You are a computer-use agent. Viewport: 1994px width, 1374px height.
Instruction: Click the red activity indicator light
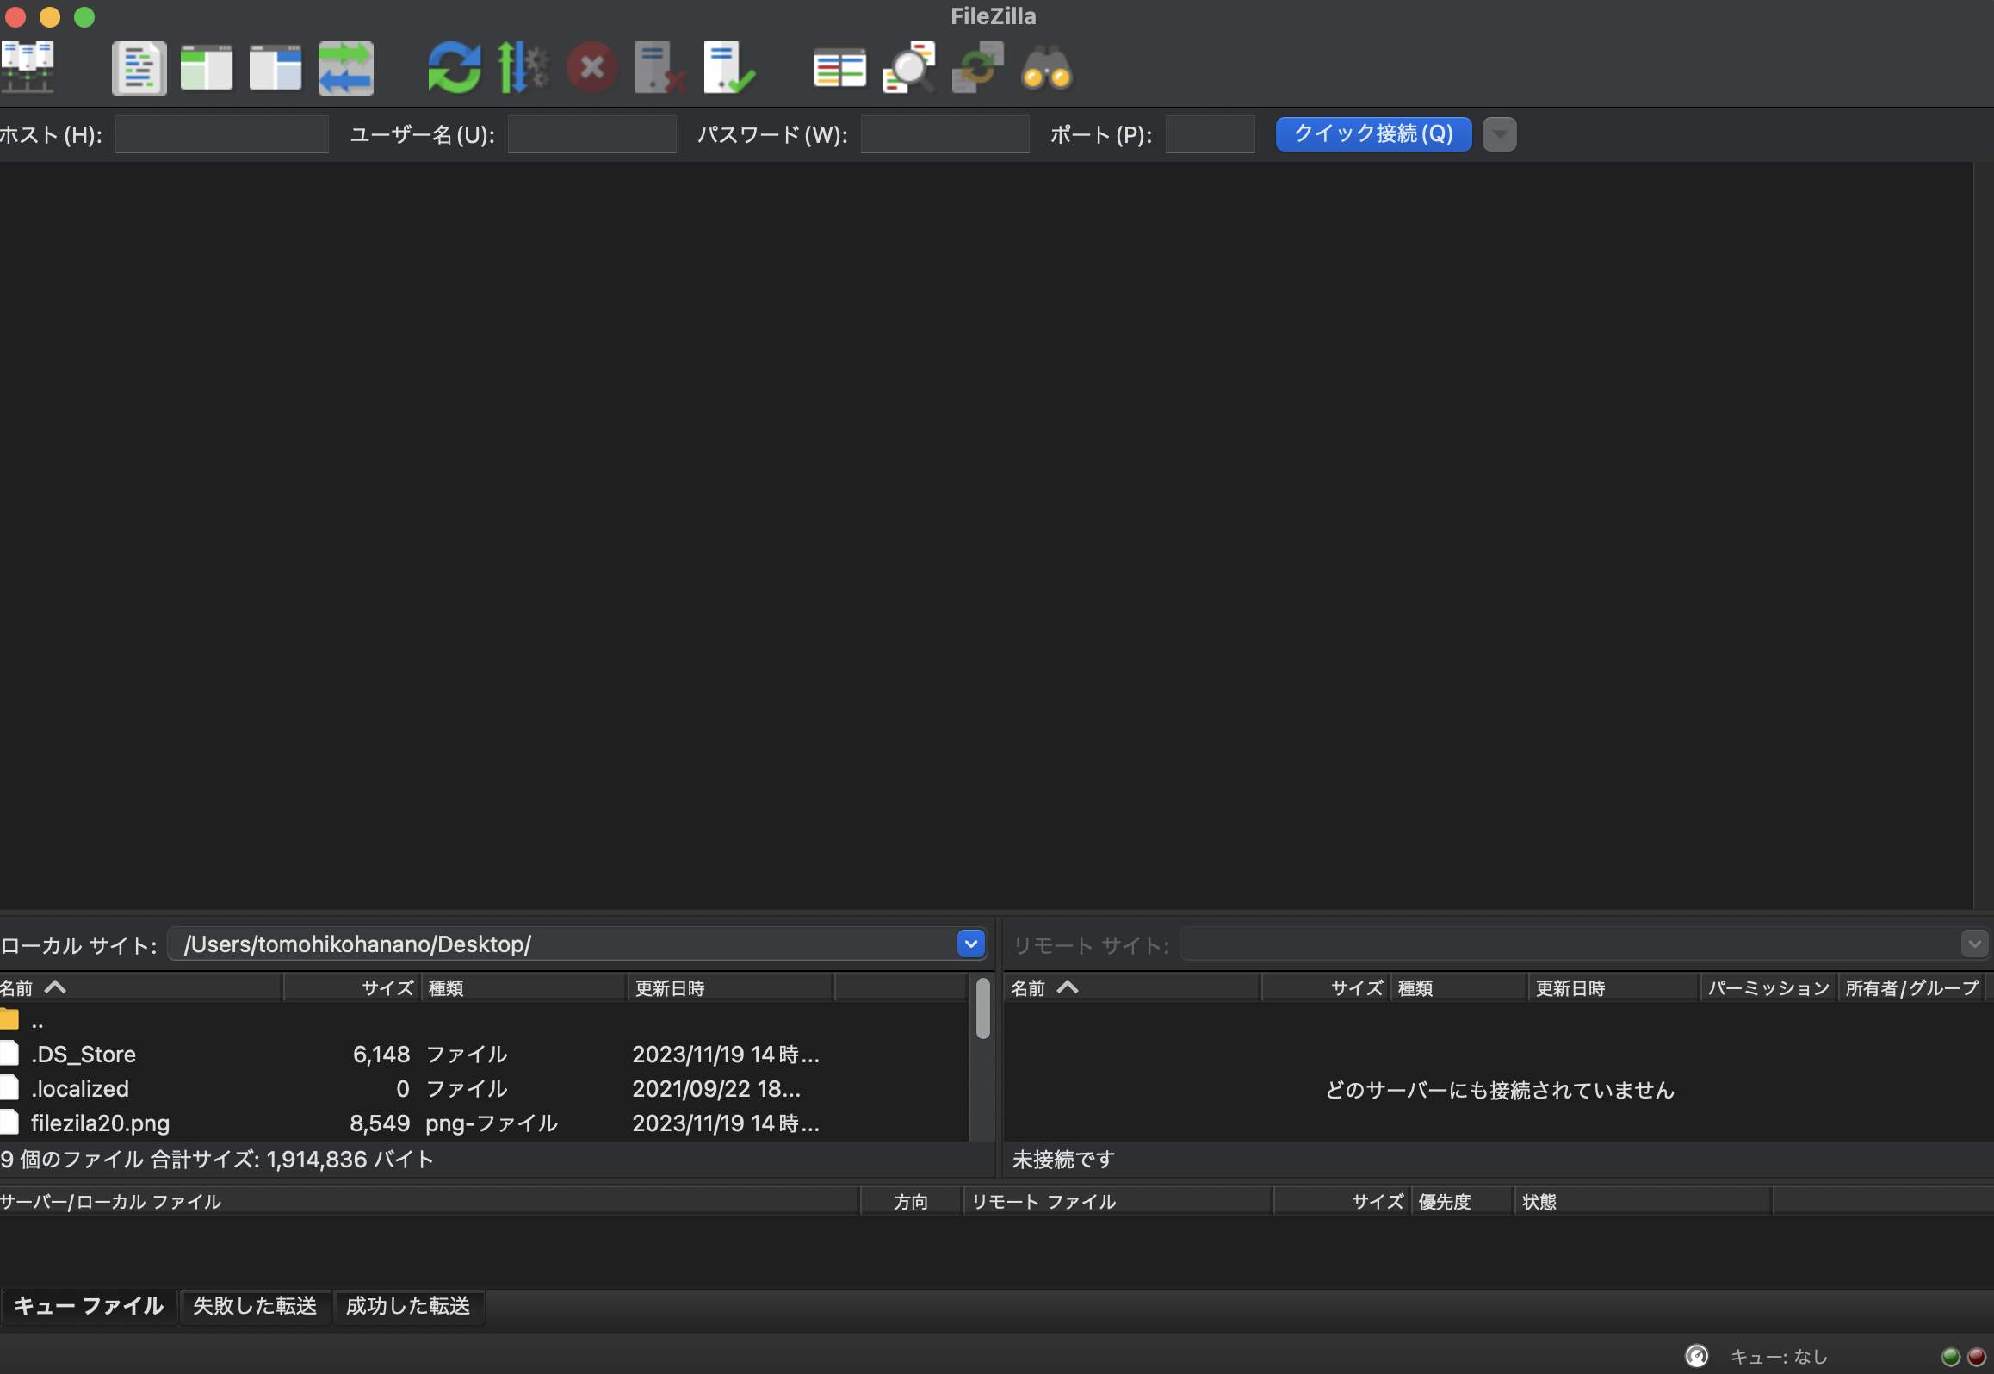click(1977, 1357)
